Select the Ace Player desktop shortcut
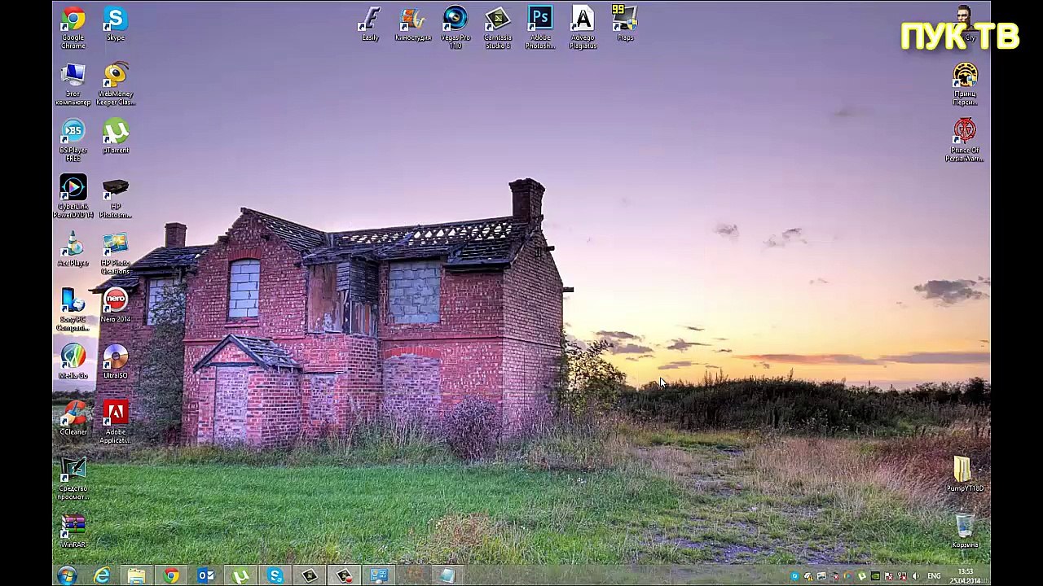 click(73, 249)
